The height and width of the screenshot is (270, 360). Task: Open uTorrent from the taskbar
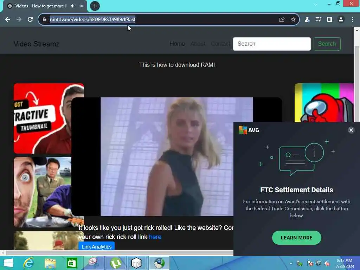[x=116, y=263]
